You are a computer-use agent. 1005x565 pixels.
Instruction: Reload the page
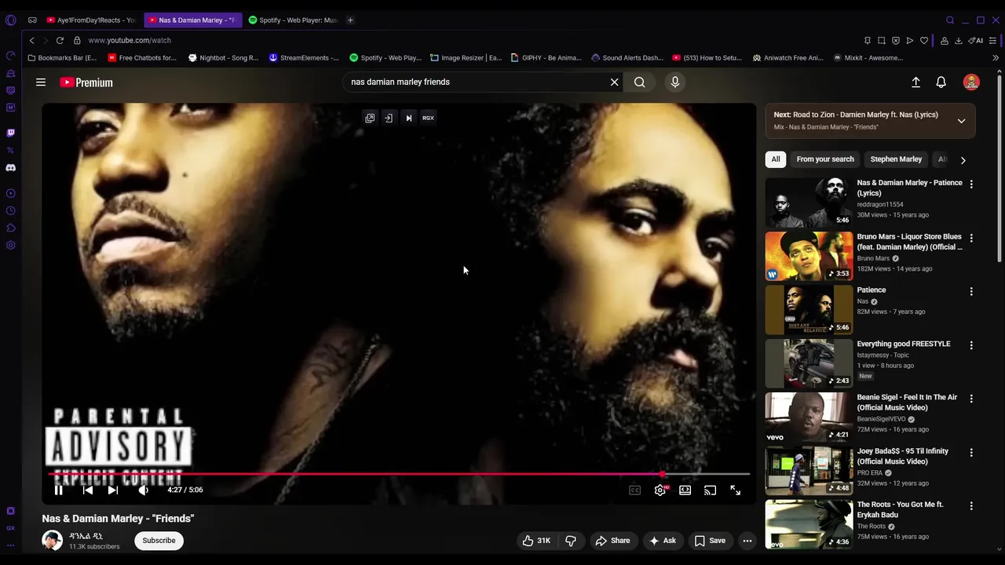[x=60, y=40]
